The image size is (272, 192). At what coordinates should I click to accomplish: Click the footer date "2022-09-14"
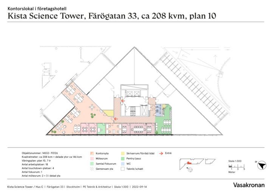click(139, 187)
